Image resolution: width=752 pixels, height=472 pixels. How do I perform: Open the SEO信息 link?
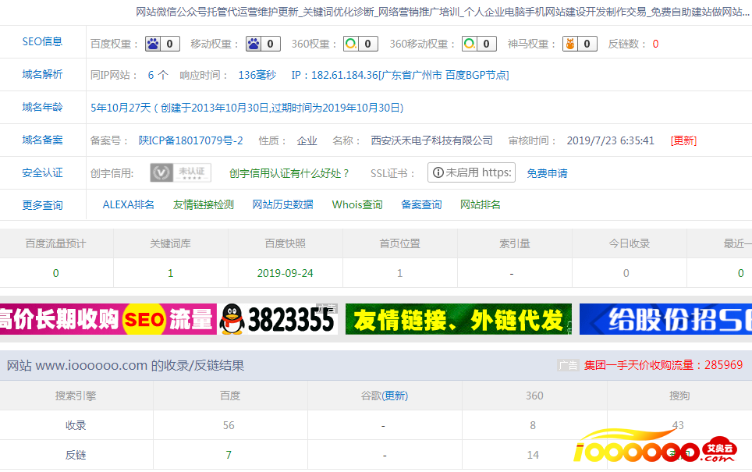click(x=42, y=41)
